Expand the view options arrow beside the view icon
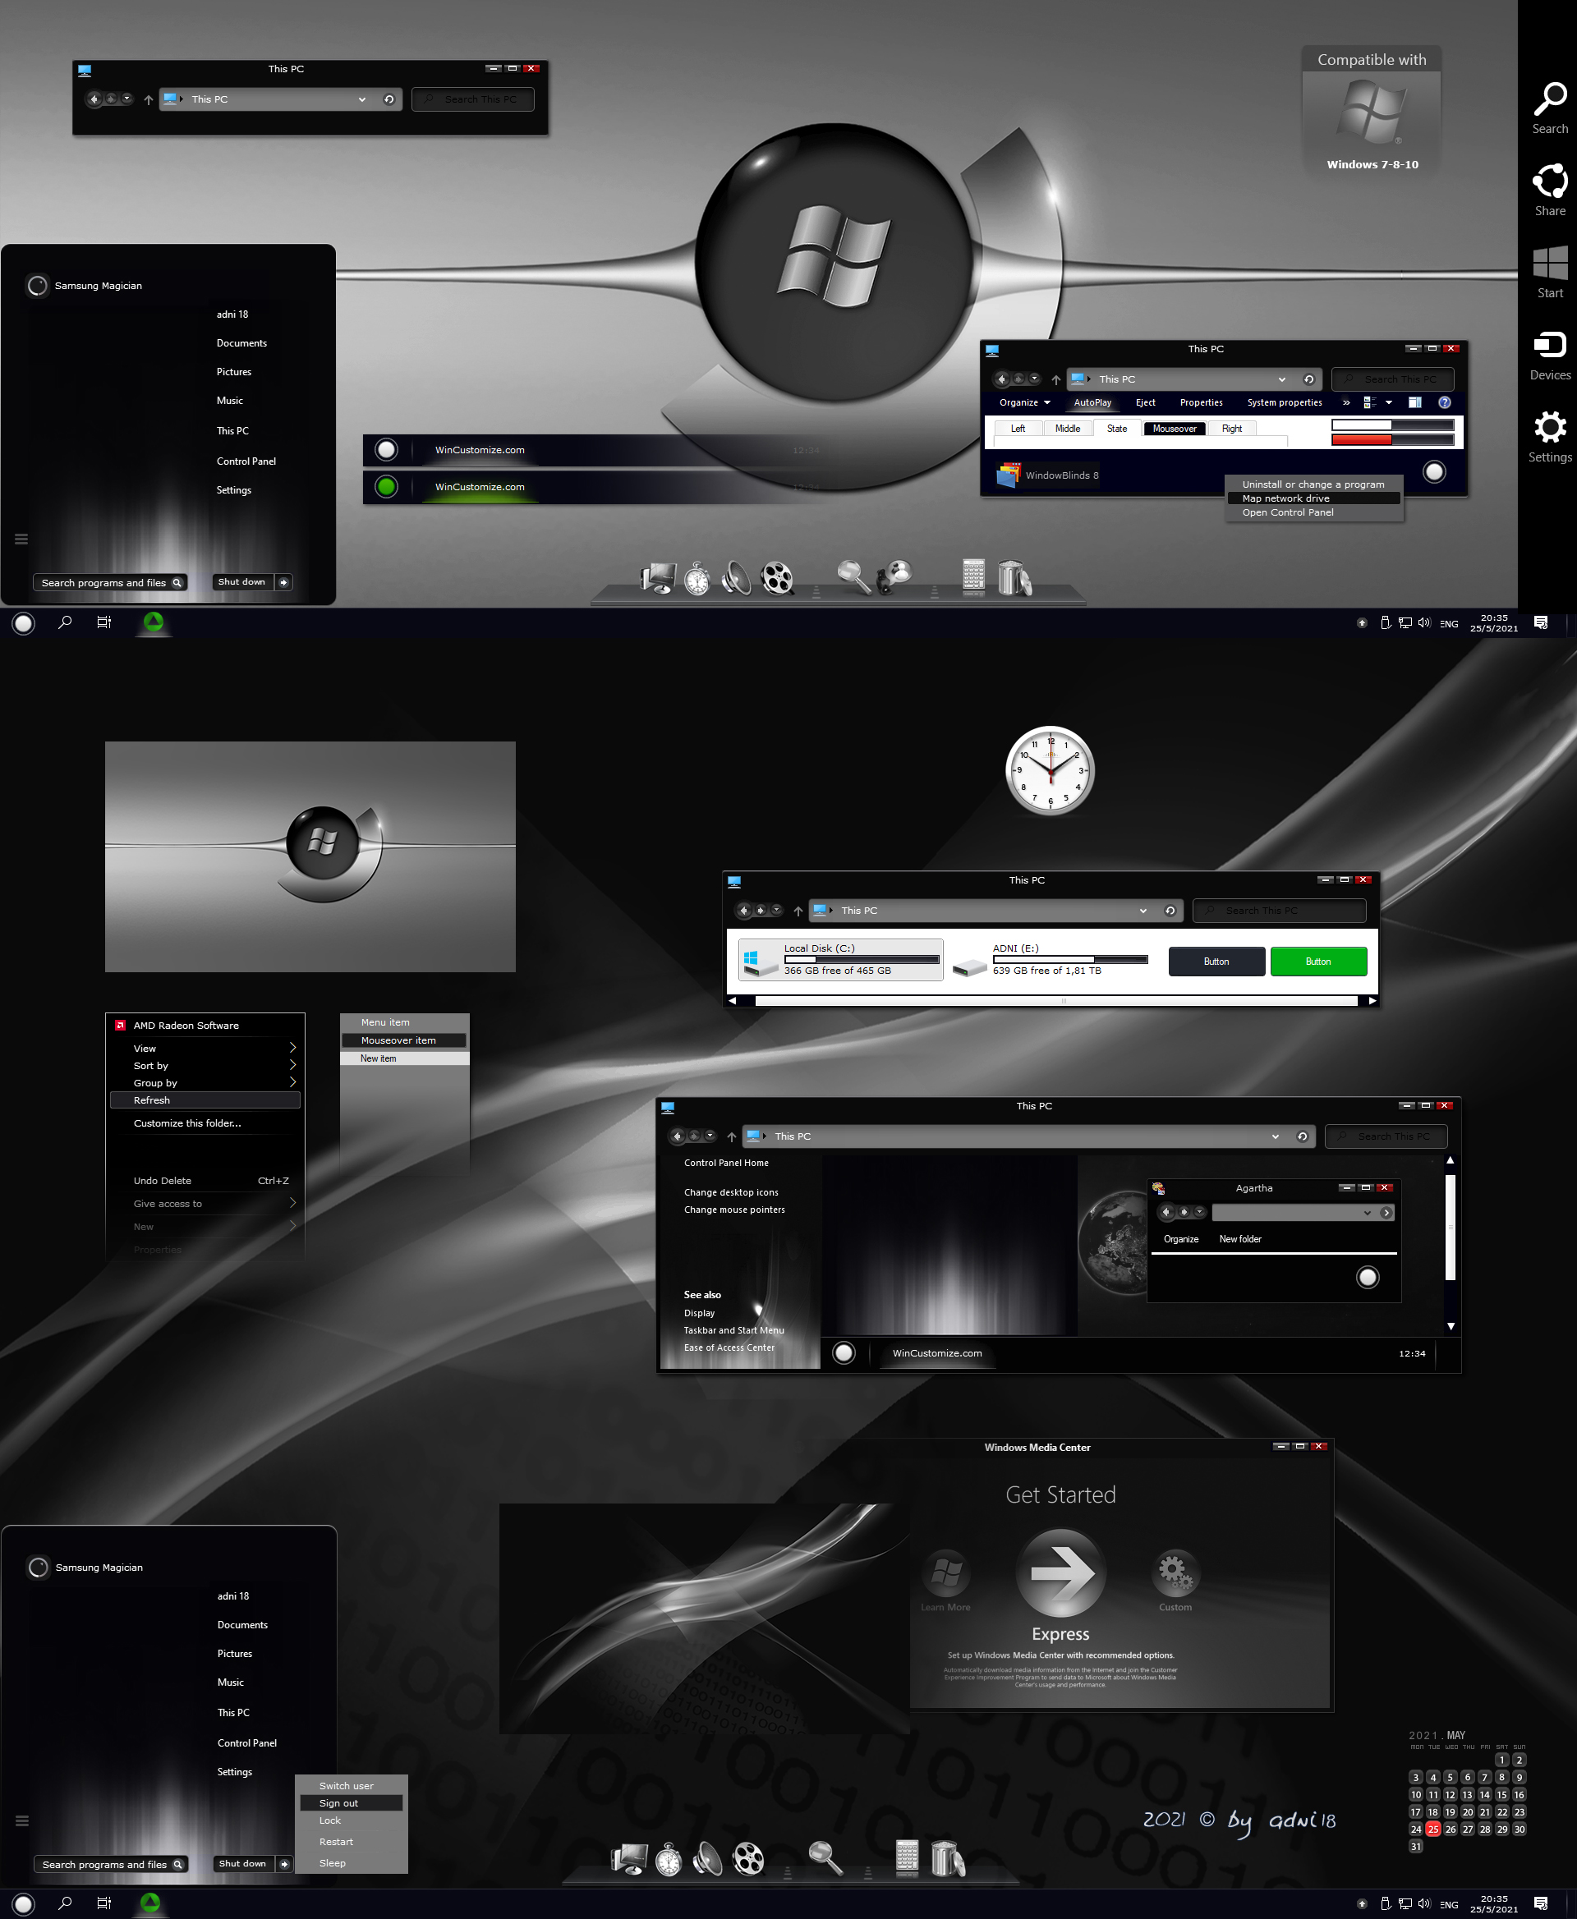Image resolution: width=1577 pixels, height=1919 pixels. click(1388, 402)
